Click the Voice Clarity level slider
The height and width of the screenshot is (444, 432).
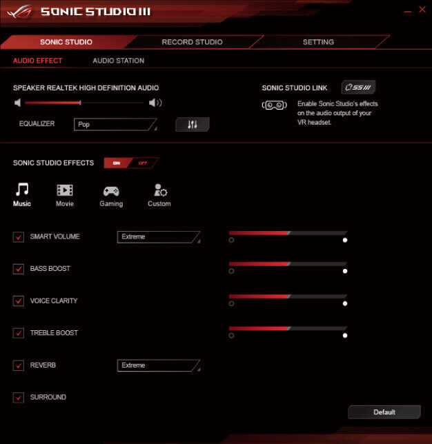tap(288, 296)
